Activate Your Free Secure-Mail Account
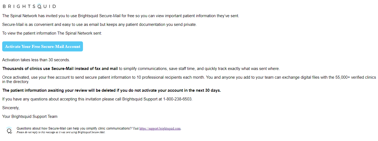The width and height of the screenshot is (378, 141). 43,47
